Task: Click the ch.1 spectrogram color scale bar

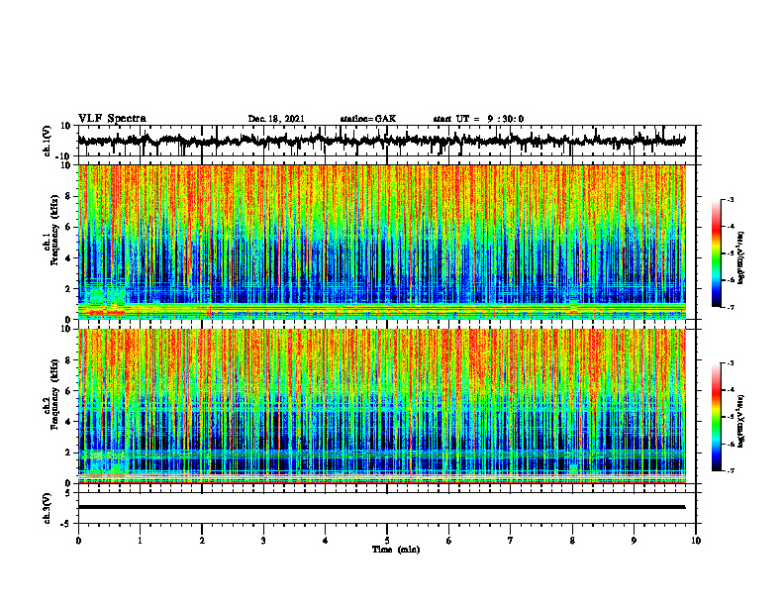Action: 717,253
